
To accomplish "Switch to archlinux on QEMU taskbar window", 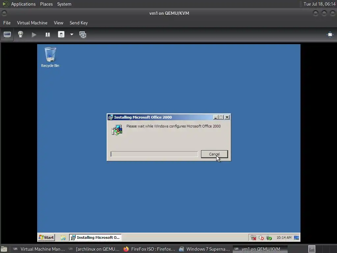I will click(x=94, y=249).
